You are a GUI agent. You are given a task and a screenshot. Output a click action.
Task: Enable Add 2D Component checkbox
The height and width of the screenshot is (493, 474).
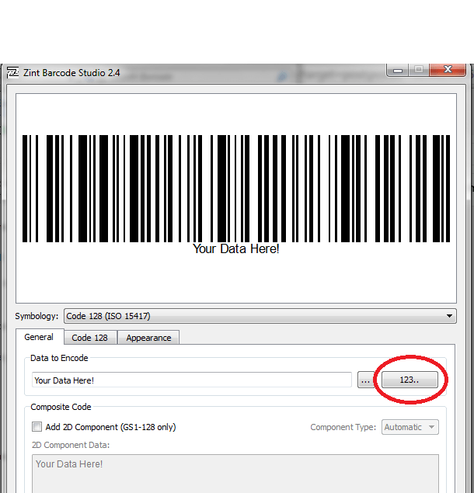point(37,427)
